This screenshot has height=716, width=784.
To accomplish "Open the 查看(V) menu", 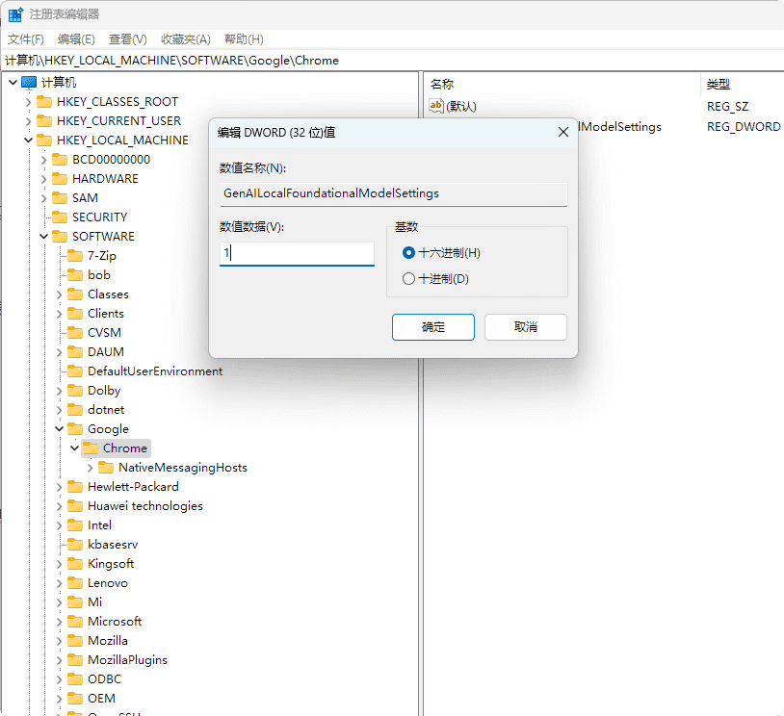I will click(128, 38).
